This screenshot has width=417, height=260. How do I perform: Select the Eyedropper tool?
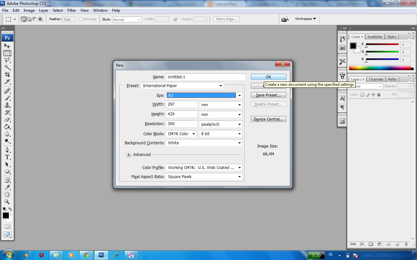tap(7, 187)
